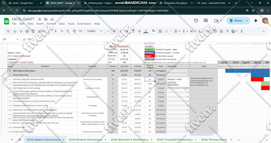The height and width of the screenshot is (143, 271).
Task: Switch to 2025 Truesdell Elementary sheet tab
Action: [x=175, y=139]
